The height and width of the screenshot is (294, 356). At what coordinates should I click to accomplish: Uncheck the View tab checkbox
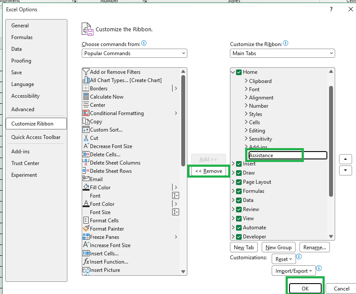coord(239,218)
